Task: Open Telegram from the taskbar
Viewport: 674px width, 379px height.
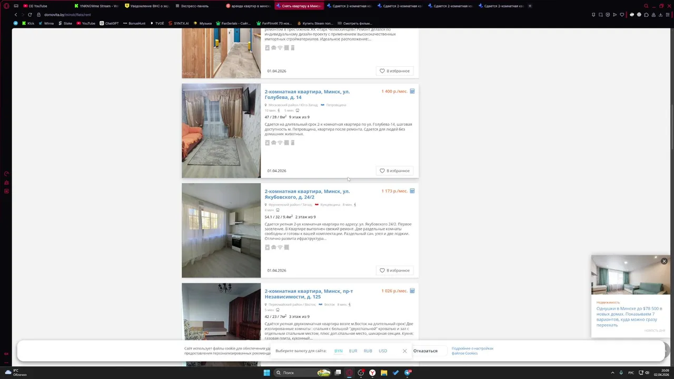Action: pos(408,373)
